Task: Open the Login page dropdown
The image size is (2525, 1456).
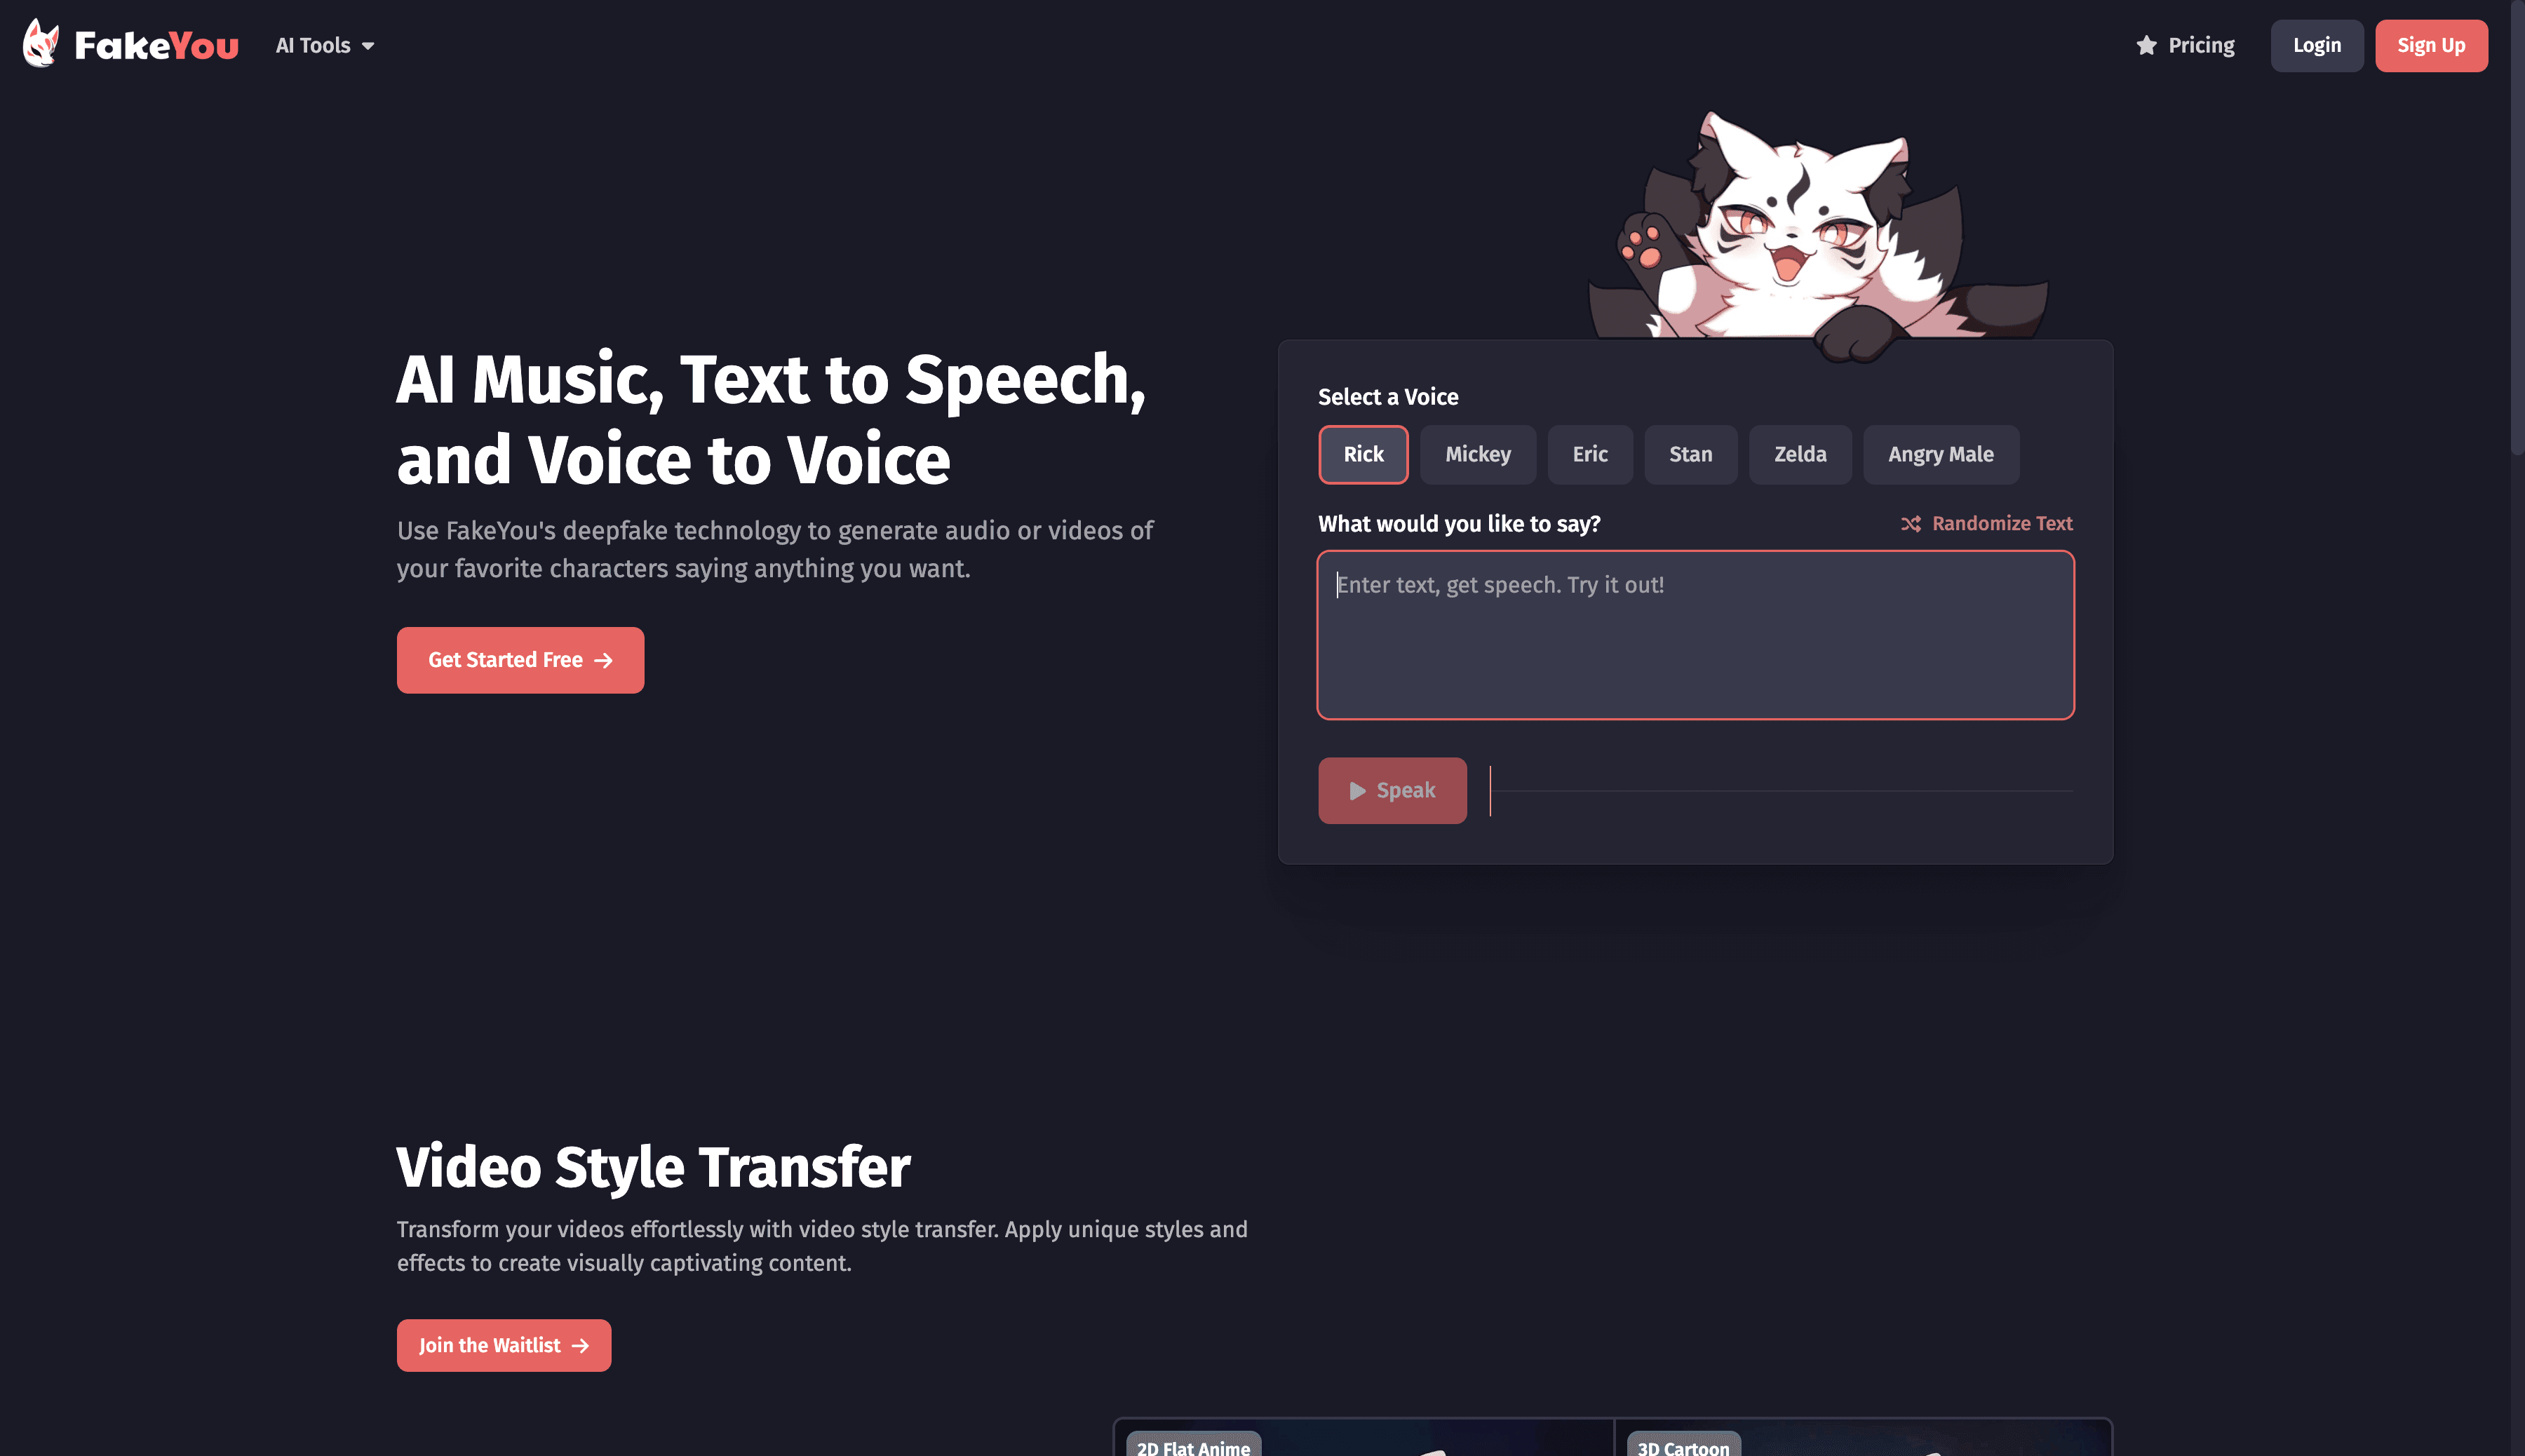Action: tap(2317, 45)
